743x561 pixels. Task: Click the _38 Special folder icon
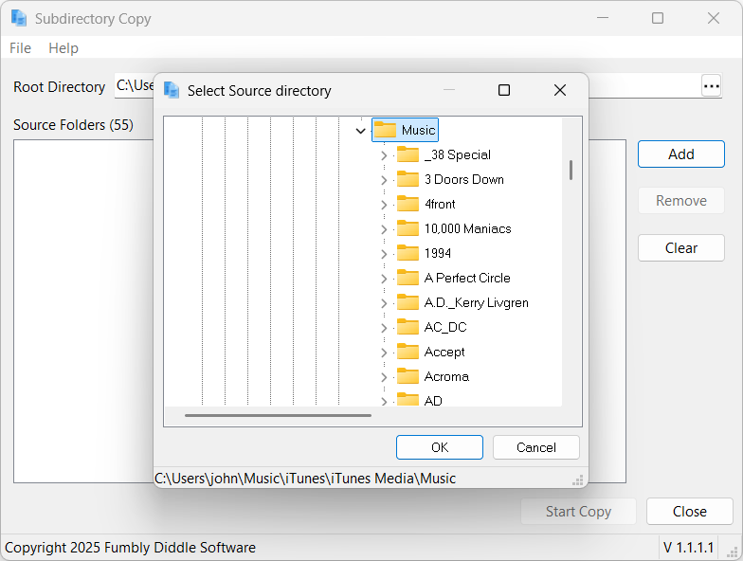point(408,154)
